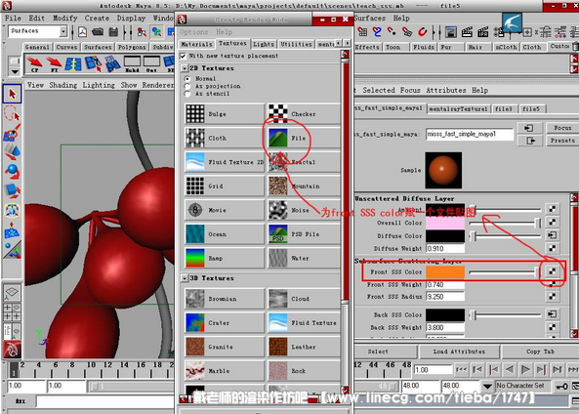Image resolution: width=579 pixels, height=414 pixels.
Task: Click the Load Attributes button
Action: [x=459, y=352]
